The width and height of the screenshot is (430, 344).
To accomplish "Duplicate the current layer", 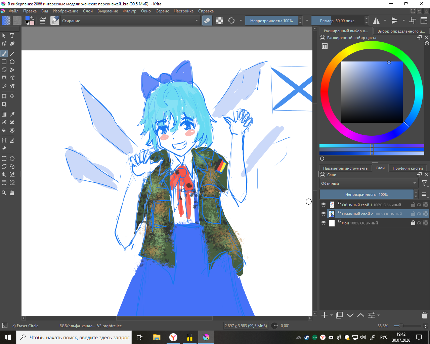I will click(339, 315).
